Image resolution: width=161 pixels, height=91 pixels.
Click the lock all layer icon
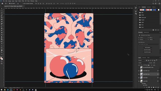pos(149,65)
